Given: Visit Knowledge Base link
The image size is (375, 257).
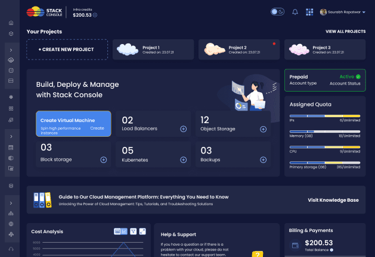Looking at the screenshot, I should coord(333,200).
